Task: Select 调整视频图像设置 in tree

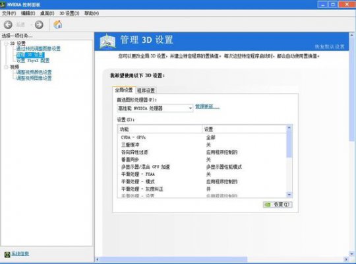Action: click(x=34, y=78)
